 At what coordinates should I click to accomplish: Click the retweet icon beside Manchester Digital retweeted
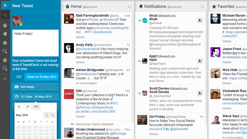click(72, 124)
